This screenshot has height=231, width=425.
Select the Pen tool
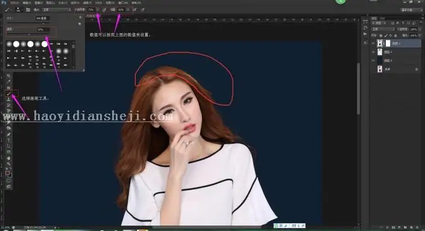pos(8,134)
